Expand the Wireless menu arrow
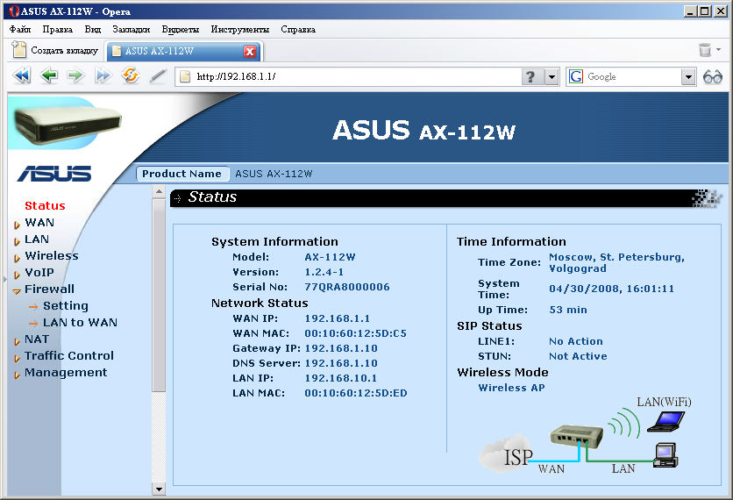The height and width of the screenshot is (500, 733). coord(17,258)
